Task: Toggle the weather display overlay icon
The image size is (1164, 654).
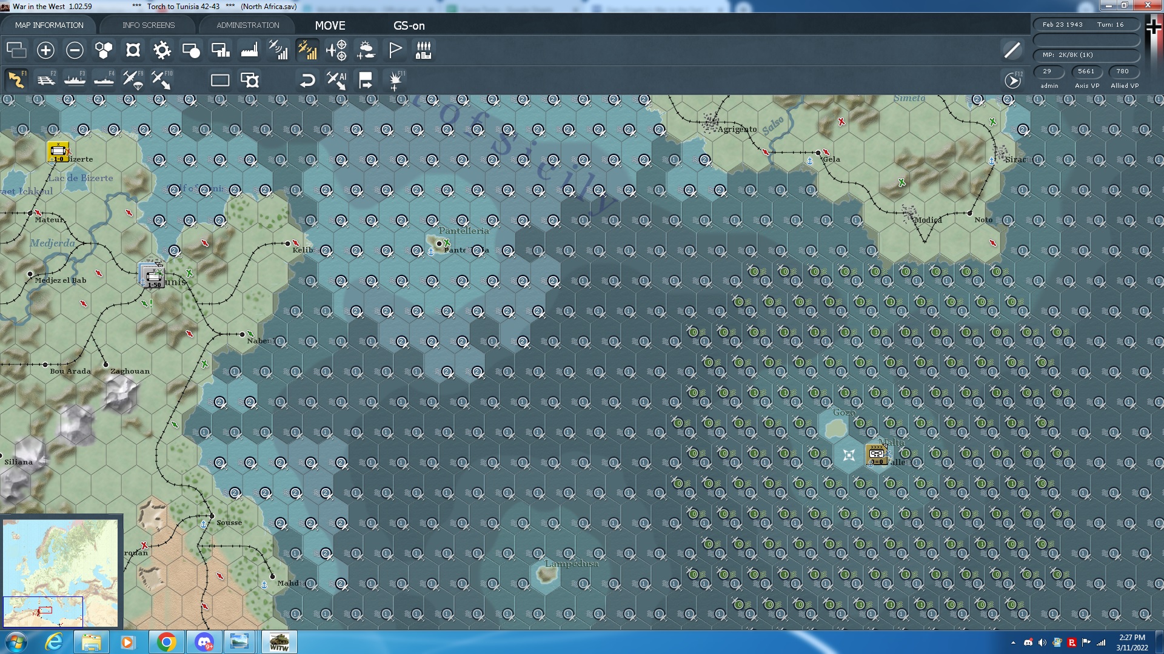Action: click(x=366, y=51)
